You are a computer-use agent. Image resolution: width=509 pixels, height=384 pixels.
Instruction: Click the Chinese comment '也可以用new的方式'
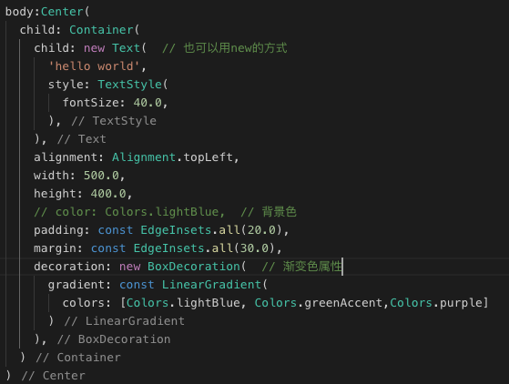[235, 48]
